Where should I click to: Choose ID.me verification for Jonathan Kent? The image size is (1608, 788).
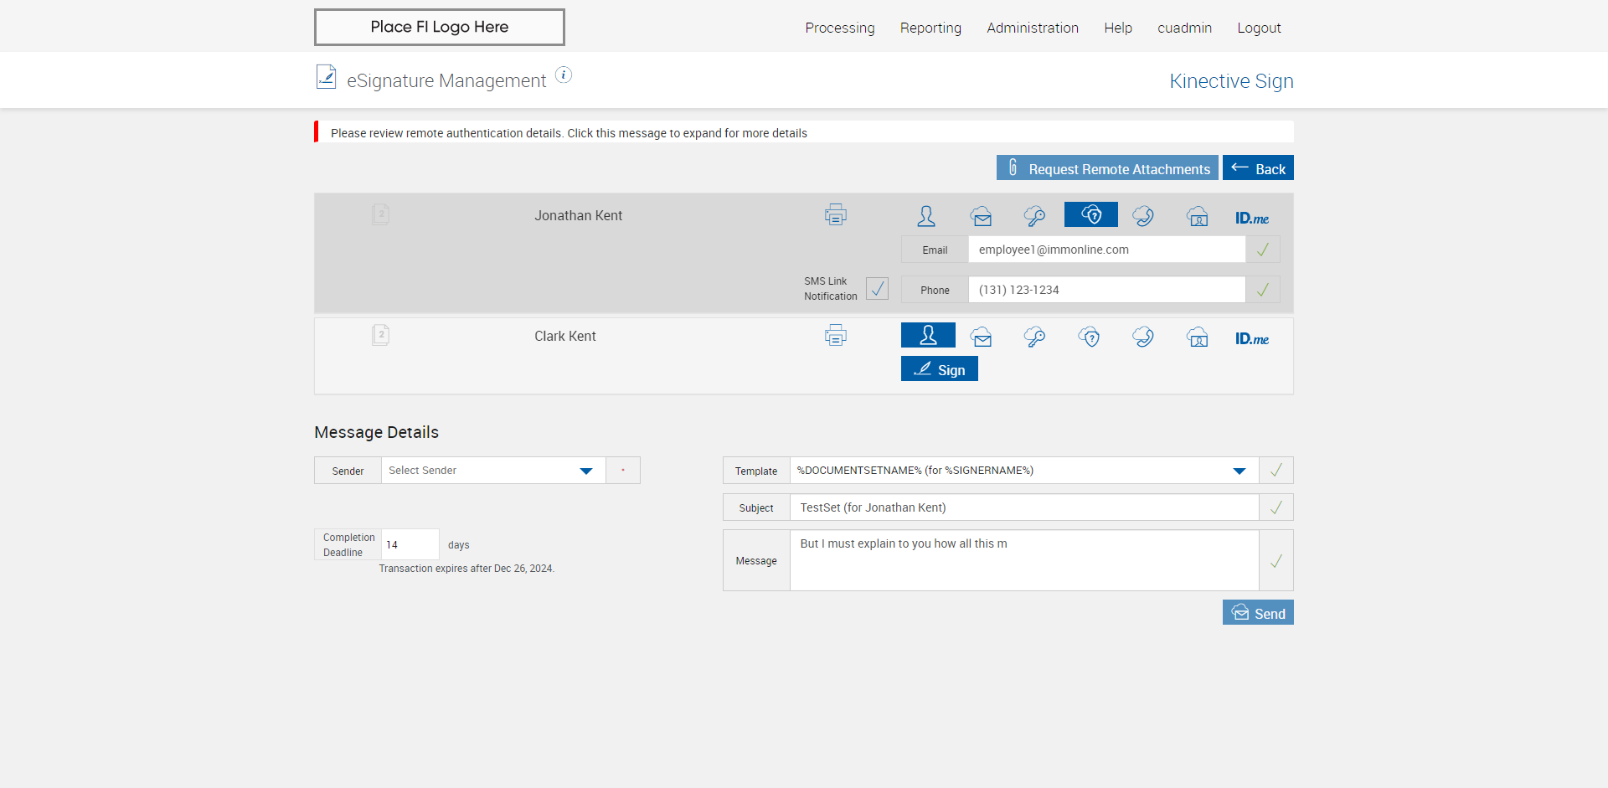click(1252, 218)
